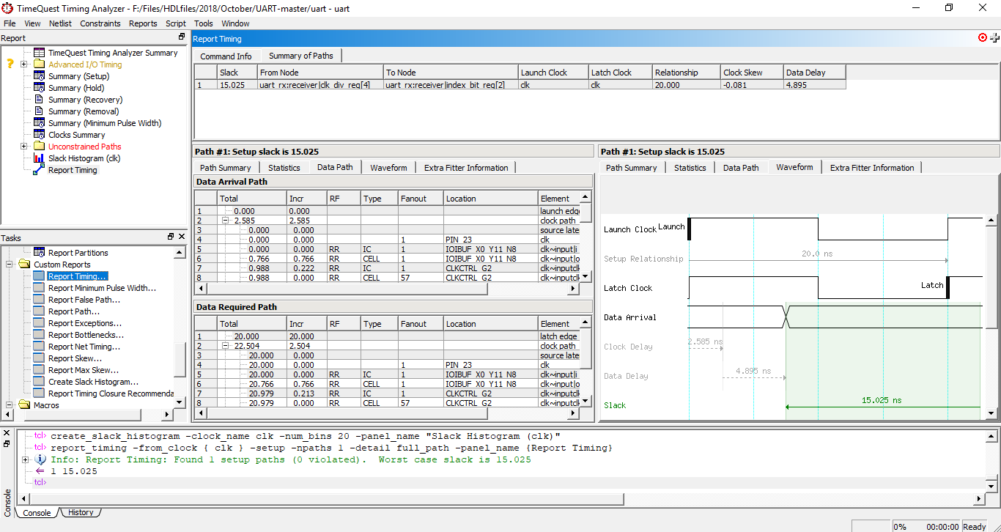Image resolution: width=1001 pixels, height=532 pixels.
Task: Click Report Bottlenecks... task
Action: 84,335
